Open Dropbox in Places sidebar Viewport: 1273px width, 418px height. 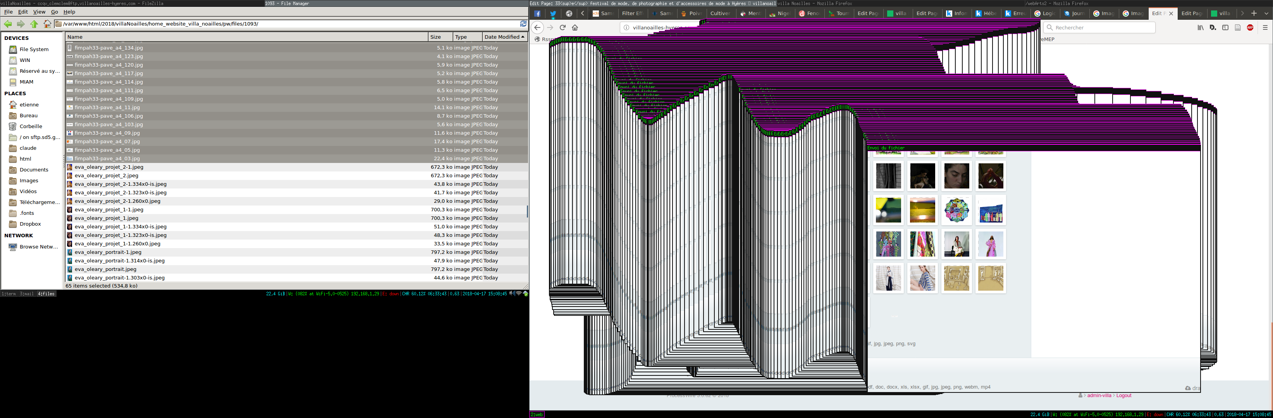[30, 224]
